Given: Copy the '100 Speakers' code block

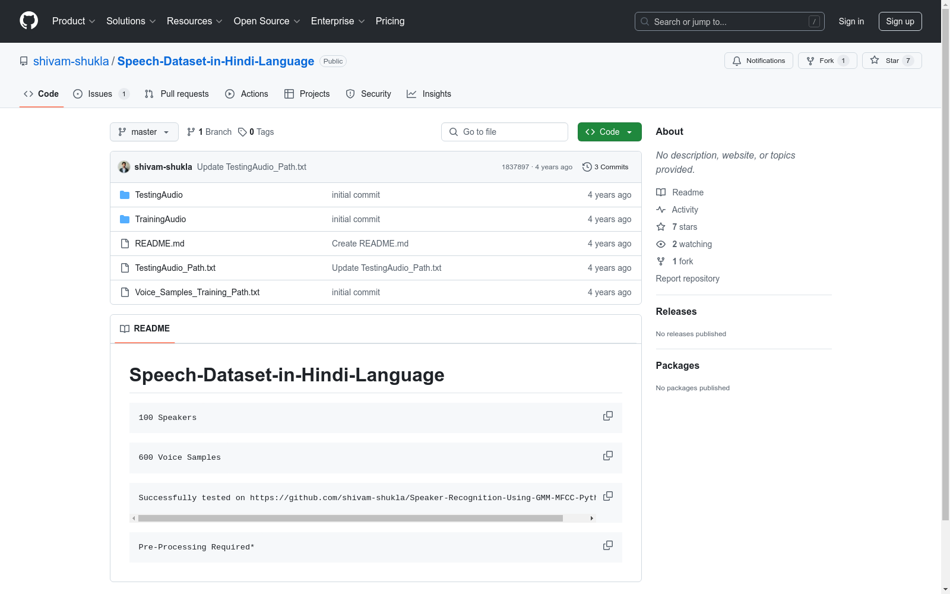Looking at the screenshot, I should pyautogui.click(x=608, y=416).
